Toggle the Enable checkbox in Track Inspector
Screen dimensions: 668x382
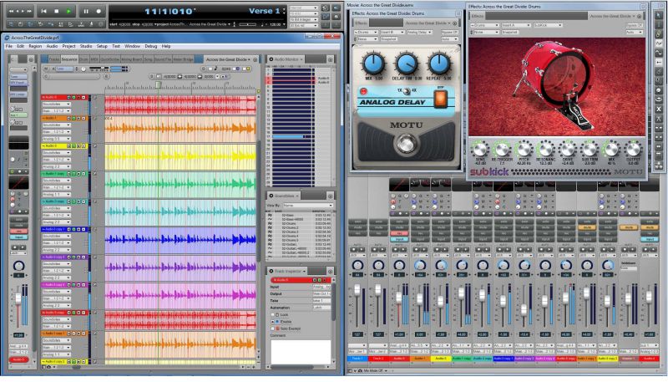273,322
